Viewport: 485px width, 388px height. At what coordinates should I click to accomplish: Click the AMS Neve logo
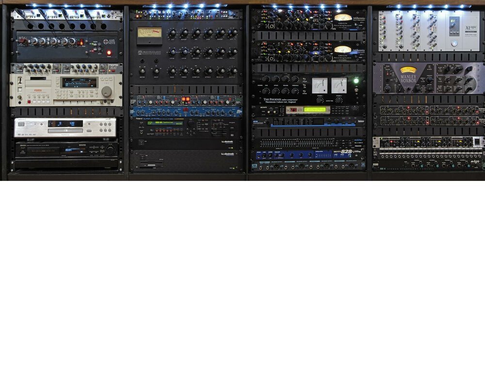click(x=110, y=42)
